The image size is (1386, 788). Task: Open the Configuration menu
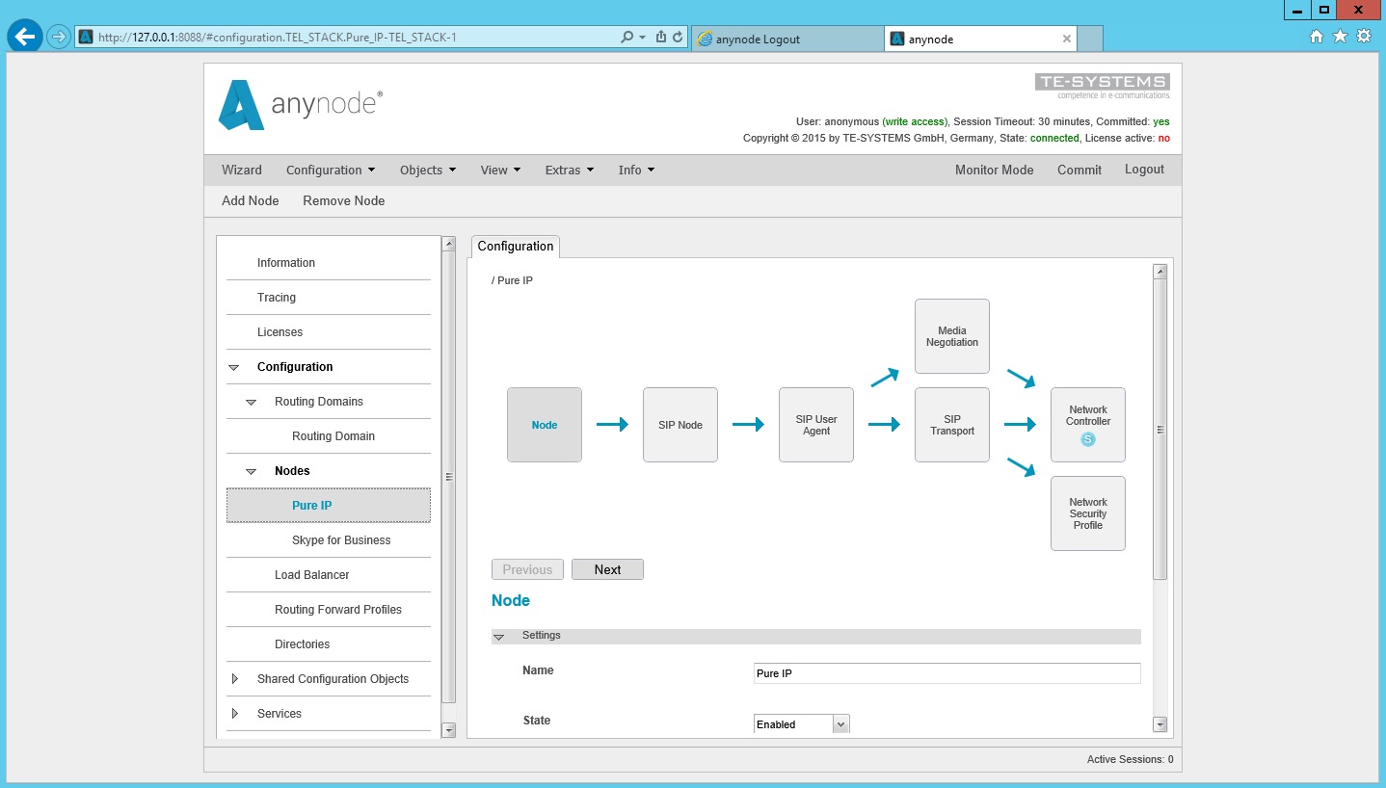coord(331,170)
